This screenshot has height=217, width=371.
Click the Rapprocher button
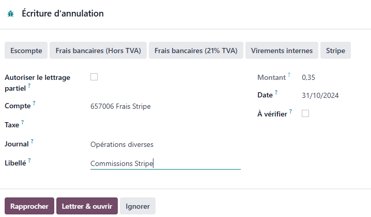[29, 206]
